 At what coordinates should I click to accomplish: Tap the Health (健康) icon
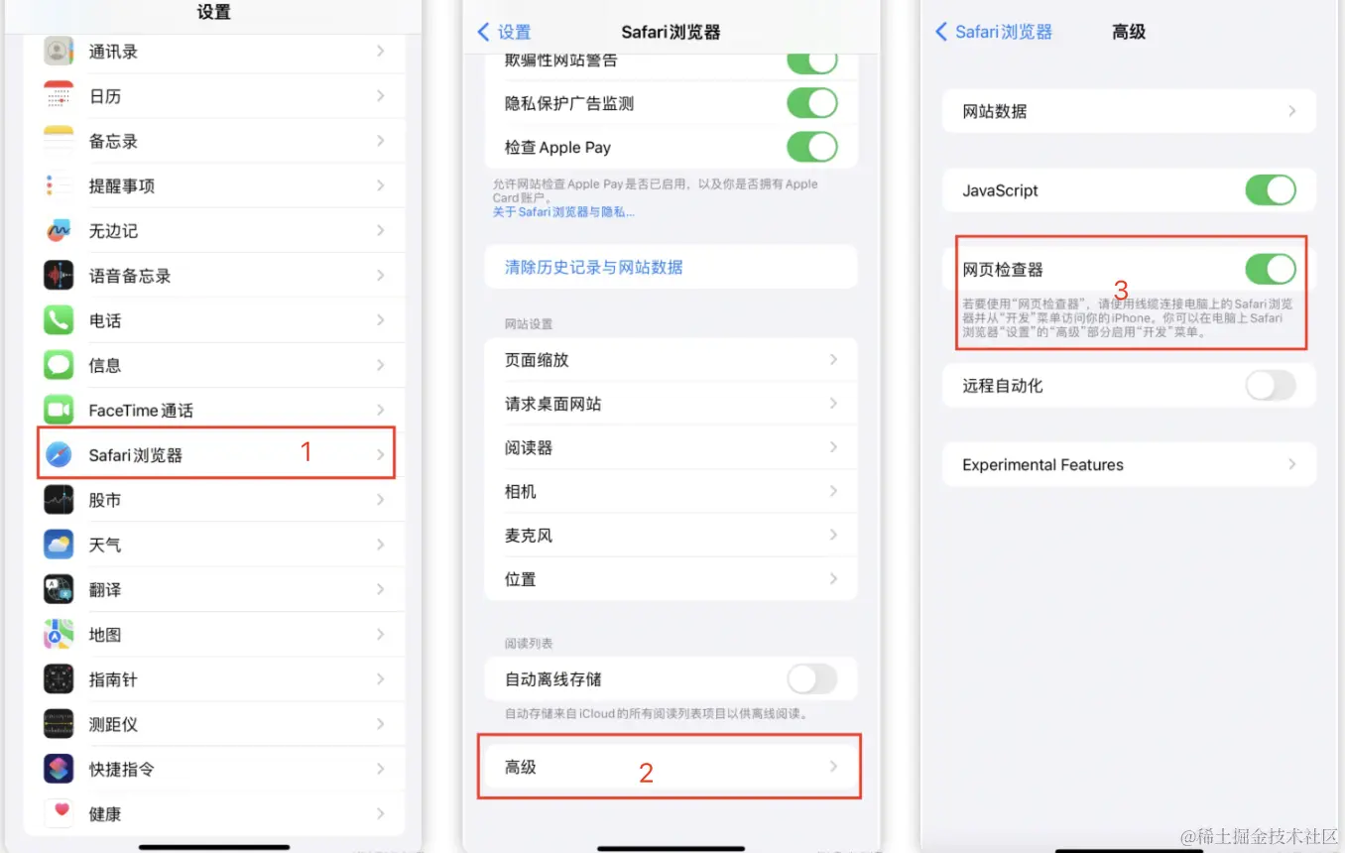click(59, 813)
